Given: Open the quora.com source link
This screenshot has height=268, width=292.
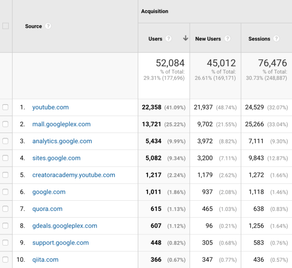Looking at the screenshot, I should [47, 209].
